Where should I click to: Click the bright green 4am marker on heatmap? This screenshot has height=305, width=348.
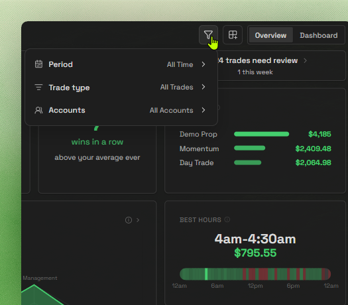tap(206, 274)
